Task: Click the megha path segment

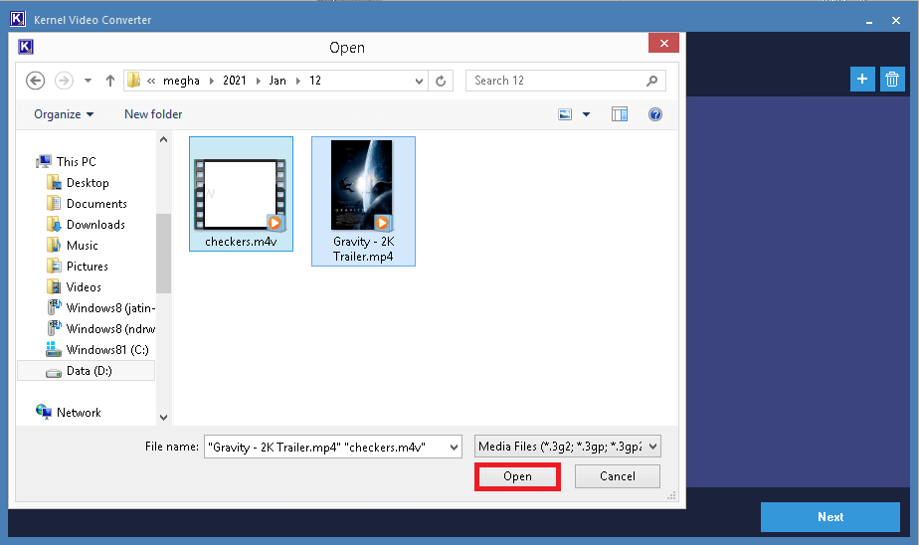Action: [181, 81]
